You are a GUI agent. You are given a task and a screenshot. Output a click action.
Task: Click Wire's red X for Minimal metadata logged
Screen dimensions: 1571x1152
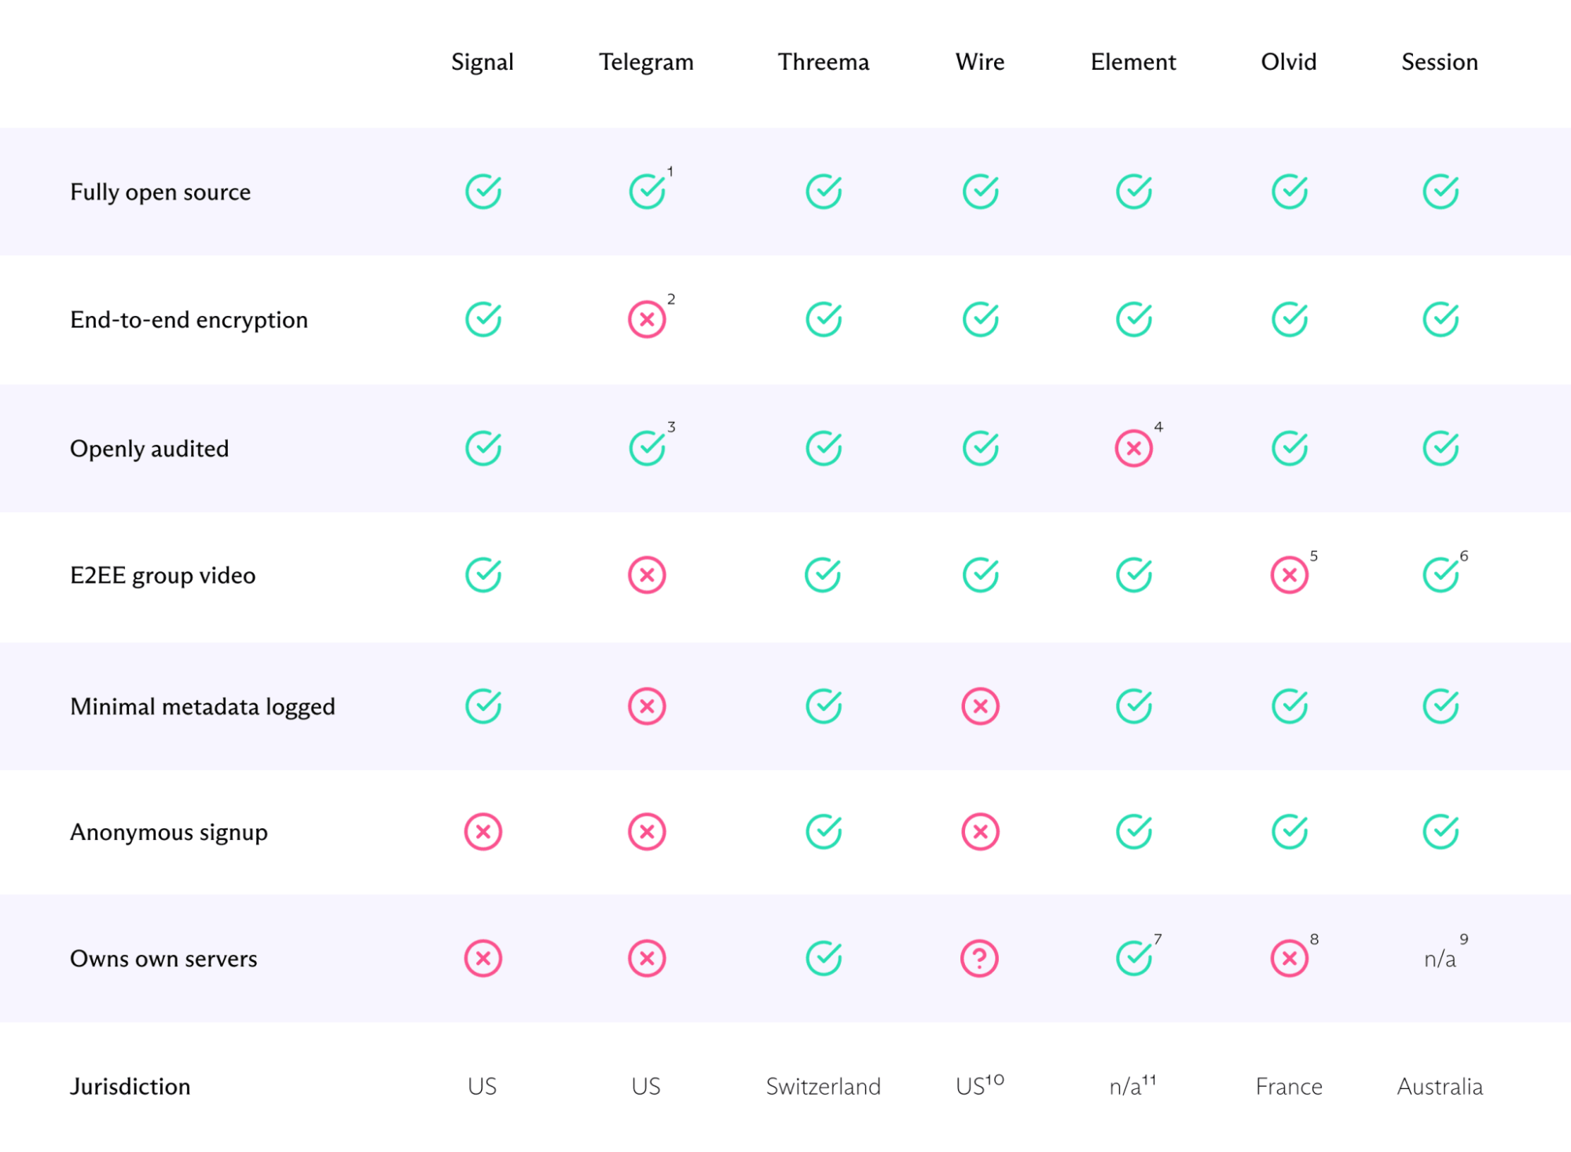[x=980, y=706]
